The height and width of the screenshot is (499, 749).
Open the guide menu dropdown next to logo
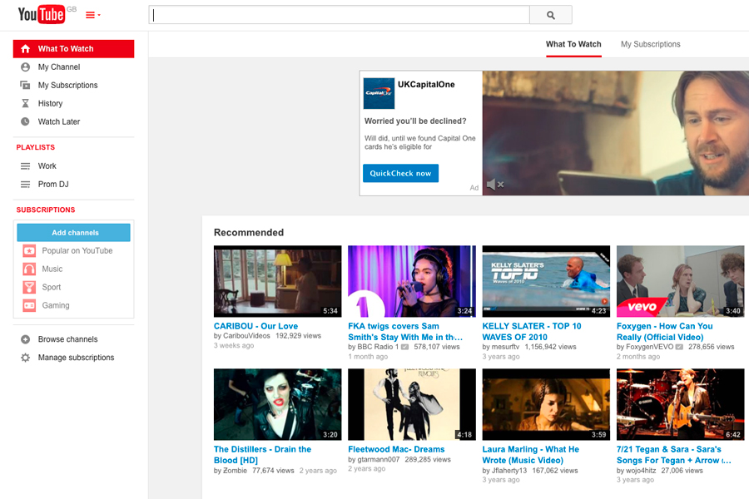click(92, 15)
